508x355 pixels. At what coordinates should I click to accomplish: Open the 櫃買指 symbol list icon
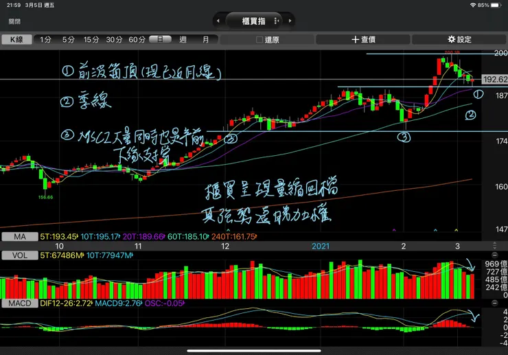pyautogui.click(x=277, y=21)
